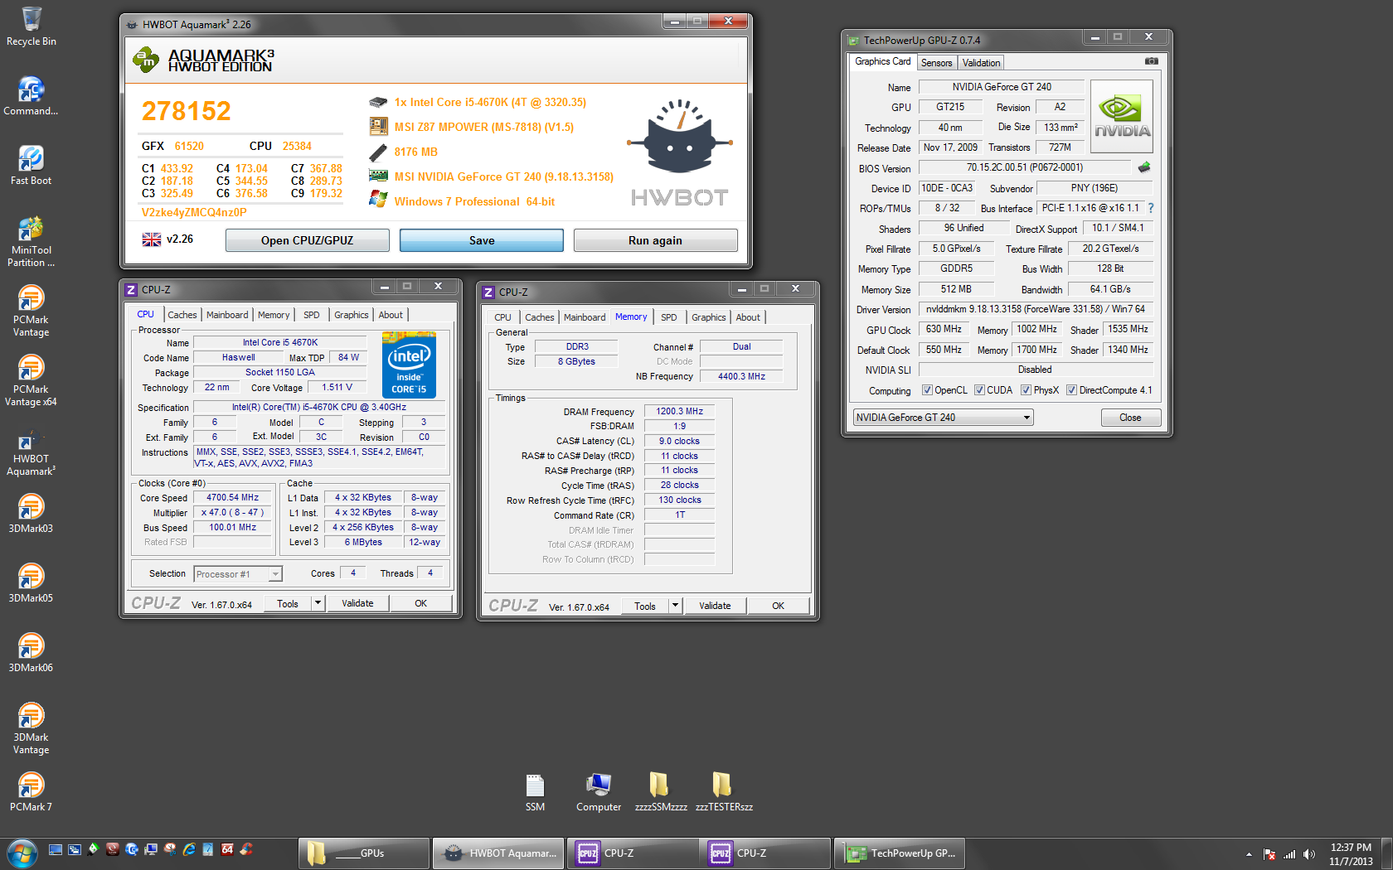
Task: Open the Processor #1 selection dropdown
Action: [238, 573]
